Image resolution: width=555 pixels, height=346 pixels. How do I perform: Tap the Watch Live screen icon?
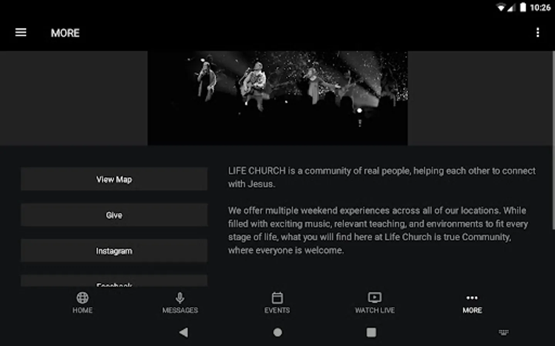pos(375,298)
